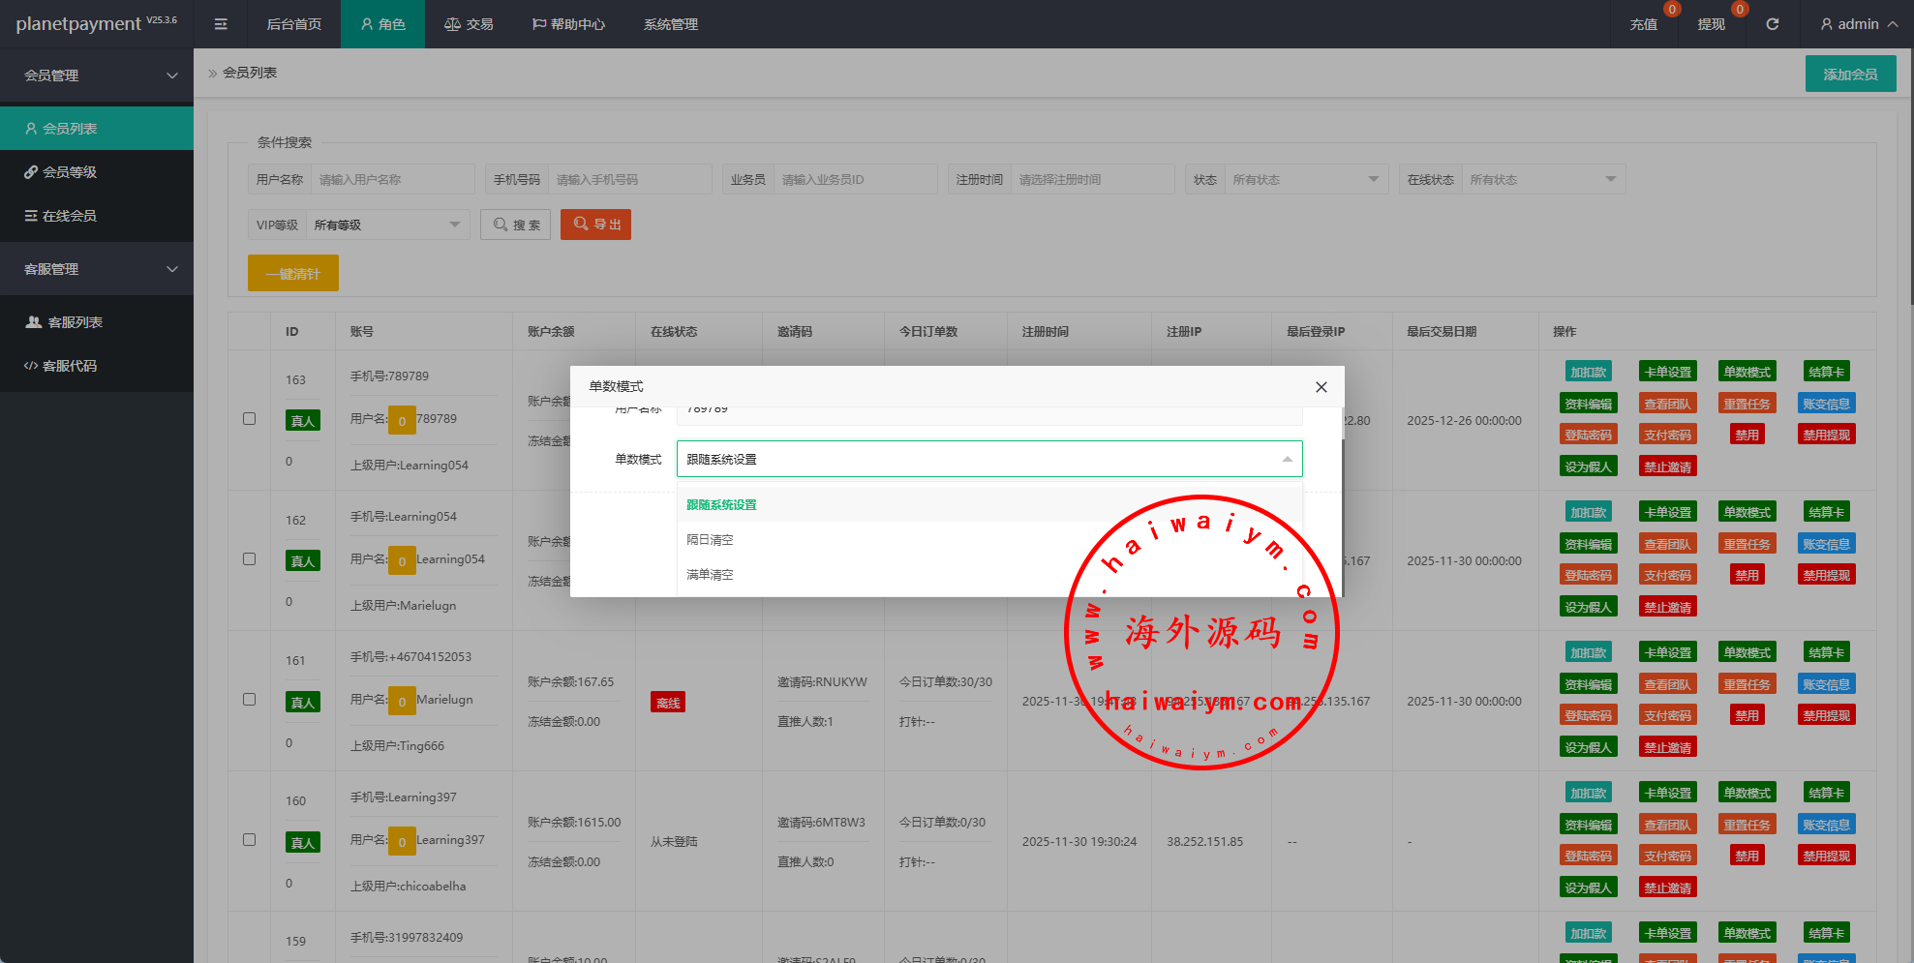This screenshot has height=963, width=1914.
Task: Close the 单数模式 dialog
Action: (1321, 387)
